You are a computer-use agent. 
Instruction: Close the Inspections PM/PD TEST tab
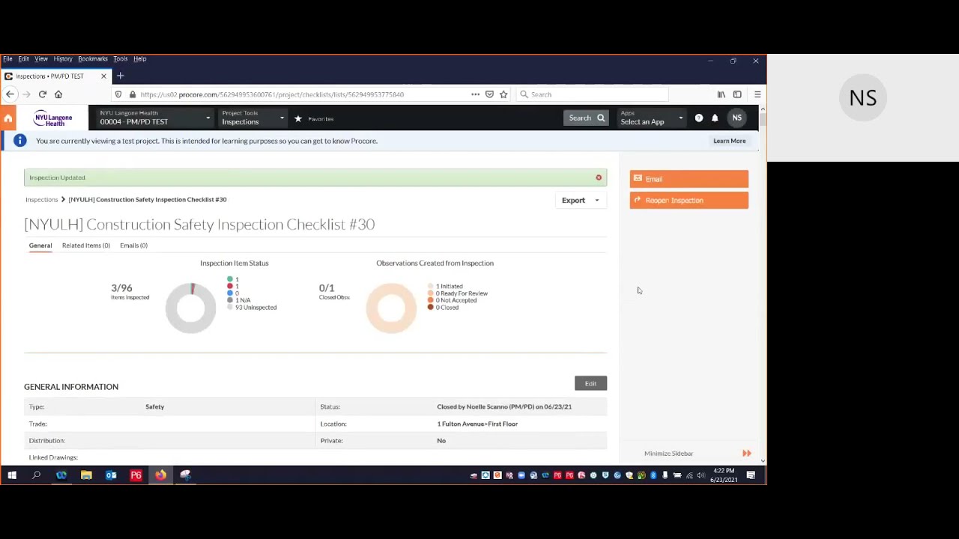tap(103, 76)
